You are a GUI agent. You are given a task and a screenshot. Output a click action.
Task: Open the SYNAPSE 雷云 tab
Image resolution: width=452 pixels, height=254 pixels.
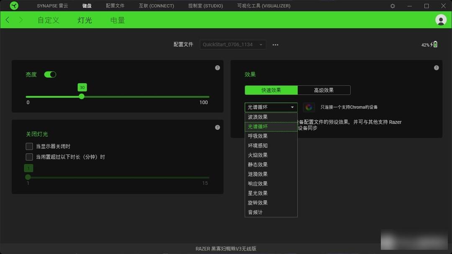[x=52, y=6]
